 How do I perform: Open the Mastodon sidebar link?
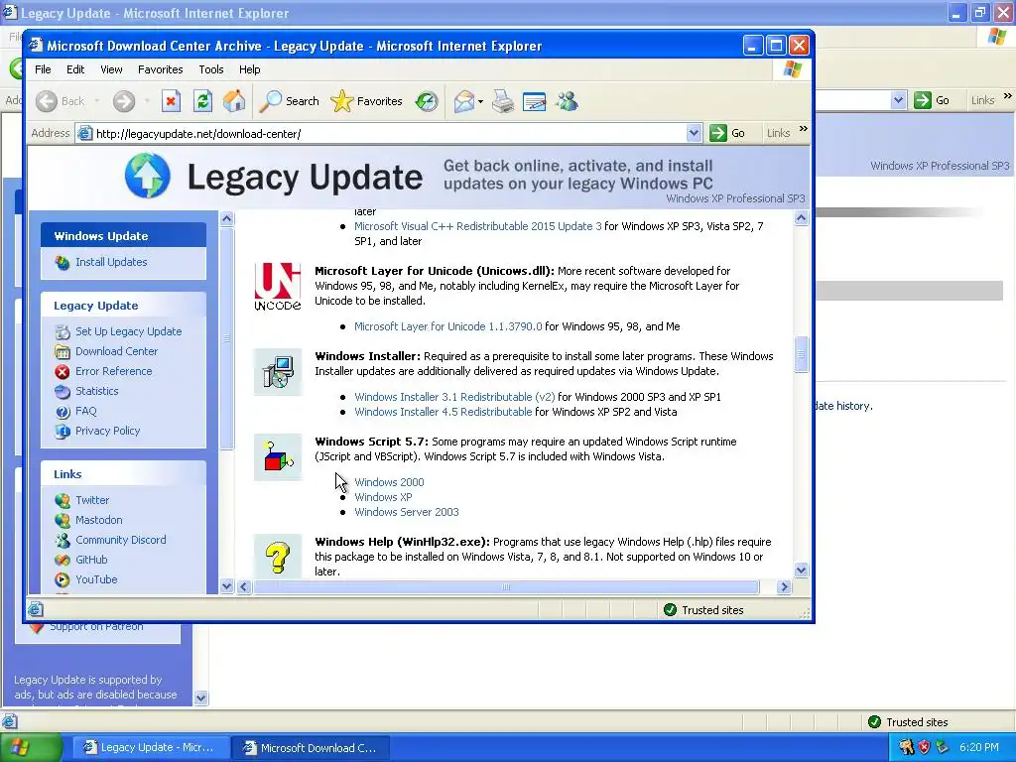click(98, 520)
